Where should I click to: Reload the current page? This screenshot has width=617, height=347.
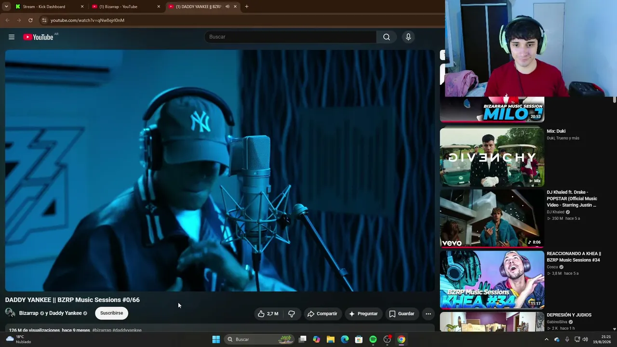coord(30,20)
